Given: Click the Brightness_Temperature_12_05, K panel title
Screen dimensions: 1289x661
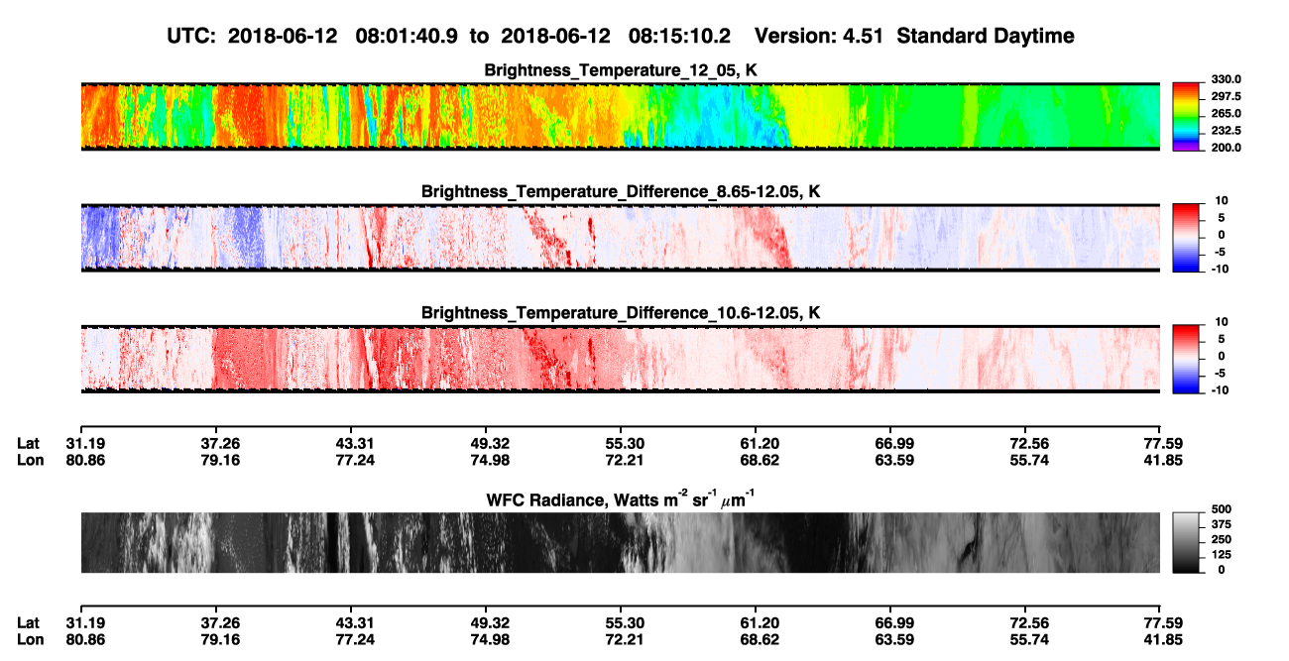Looking at the screenshot, I should (621, 70).
